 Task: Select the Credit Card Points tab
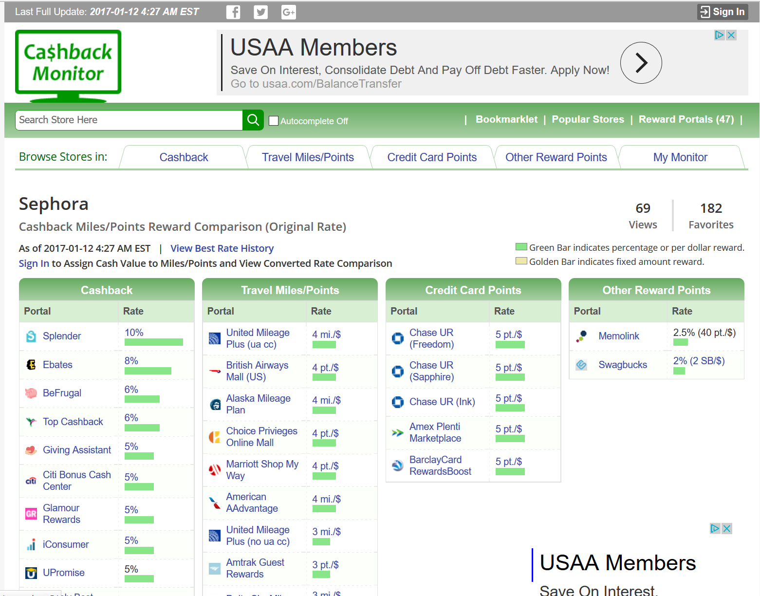coord(432,157)
